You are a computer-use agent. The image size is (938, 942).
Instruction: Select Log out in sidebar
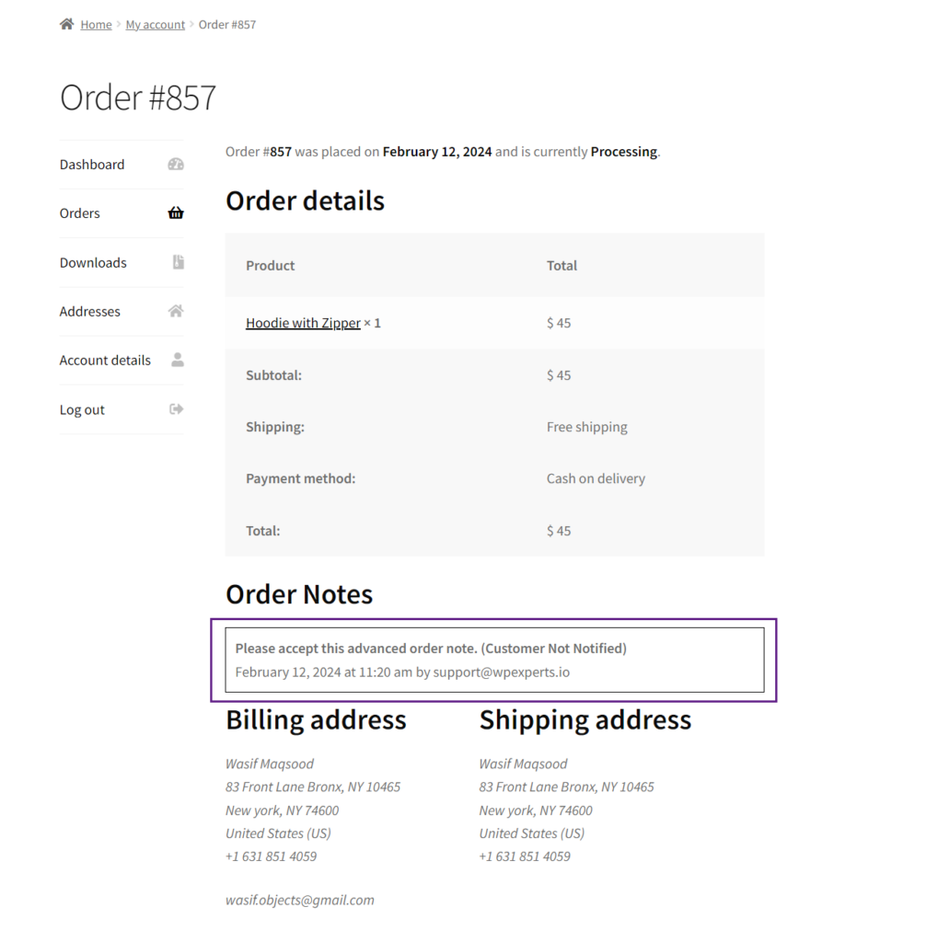[82, 409]
